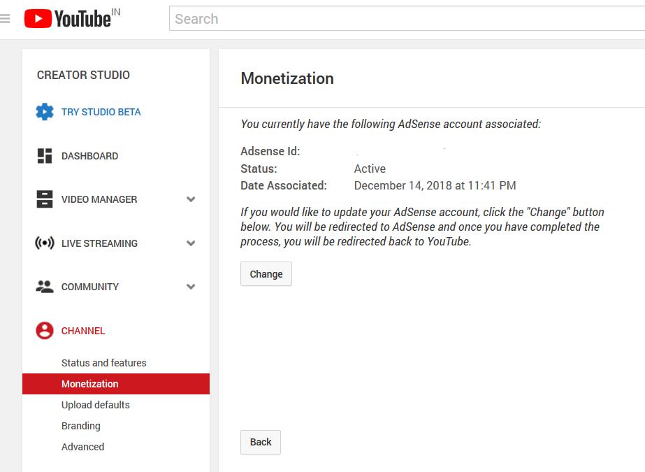645x472 pixels.
Task: Open Status and features page
Action: click(x=103, y=362)
